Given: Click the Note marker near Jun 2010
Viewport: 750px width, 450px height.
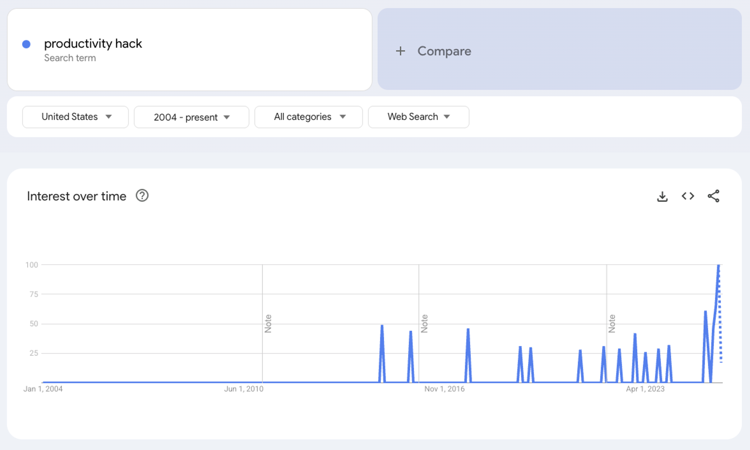Looking at the screenshot, I should point(268,324).
